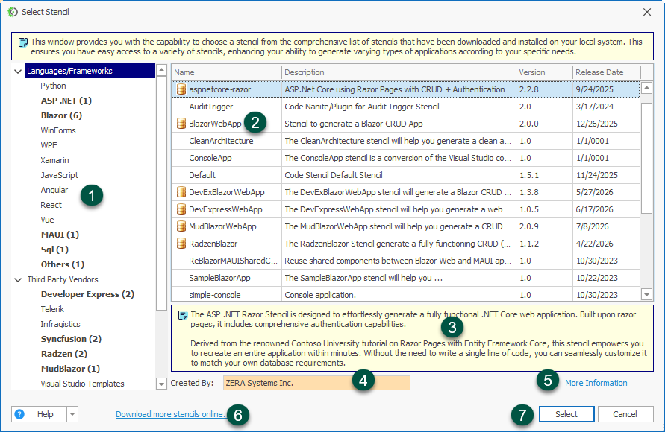Screen dimensions: 665x432
Task: Click the DevExpressWebApp stencil icon
Action: point(181,209)
